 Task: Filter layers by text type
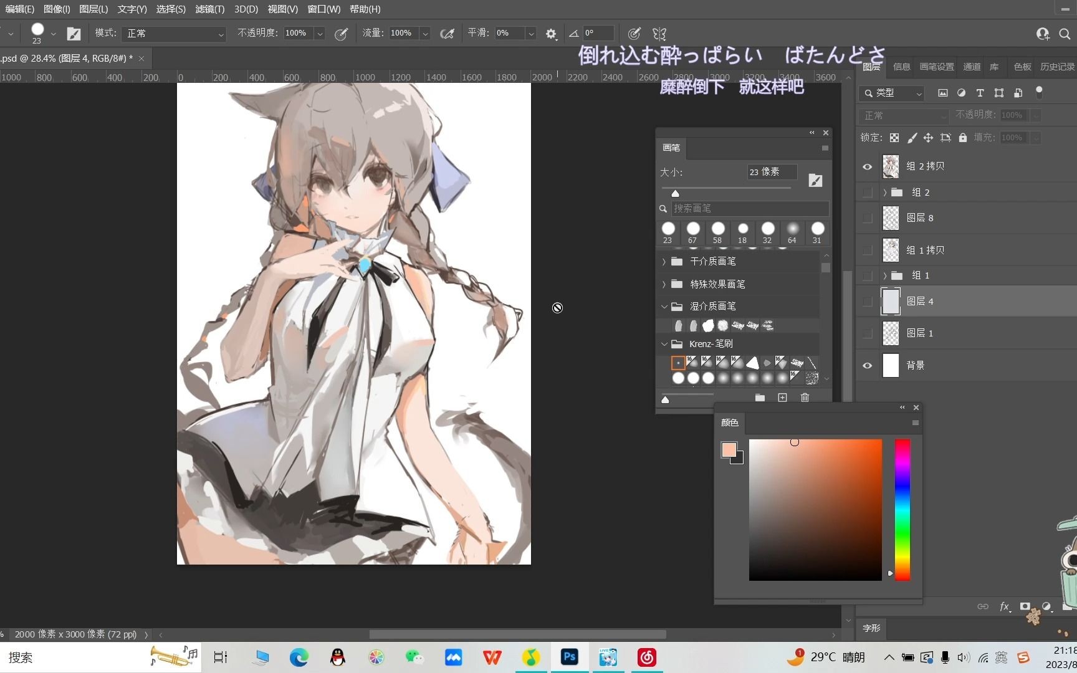click(980, 93)
